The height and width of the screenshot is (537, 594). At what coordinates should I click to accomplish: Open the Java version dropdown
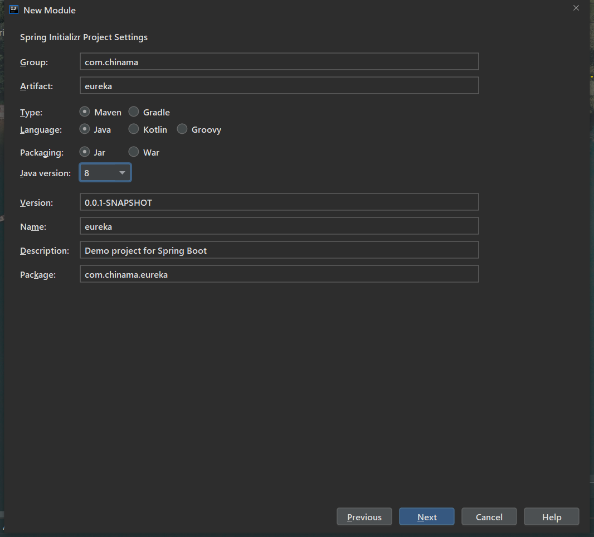pos(105,173)
